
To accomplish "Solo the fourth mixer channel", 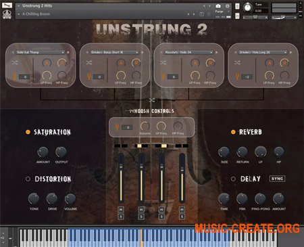I will click(182, 217).
